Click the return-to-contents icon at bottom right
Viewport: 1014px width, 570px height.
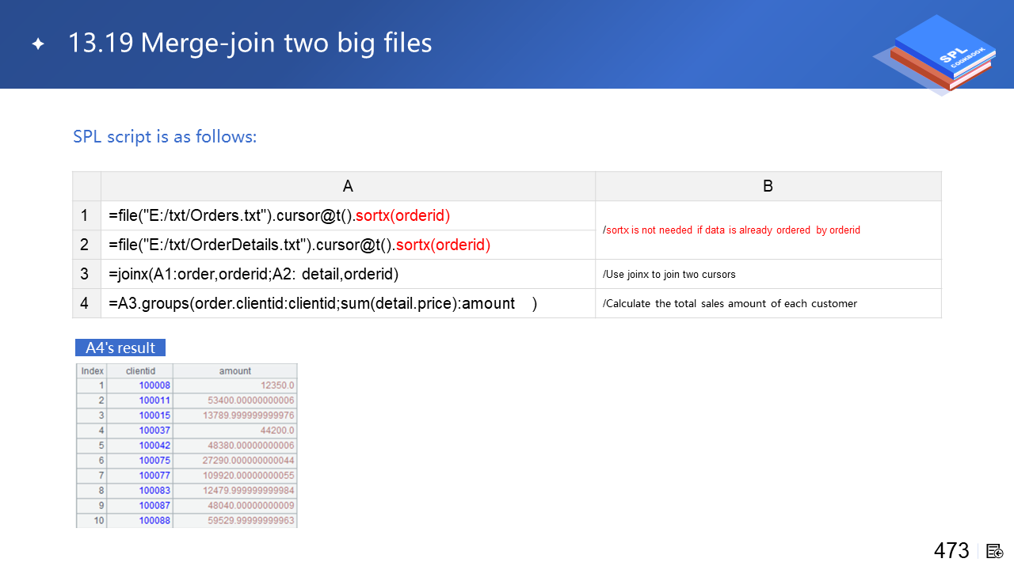(995, 551)
